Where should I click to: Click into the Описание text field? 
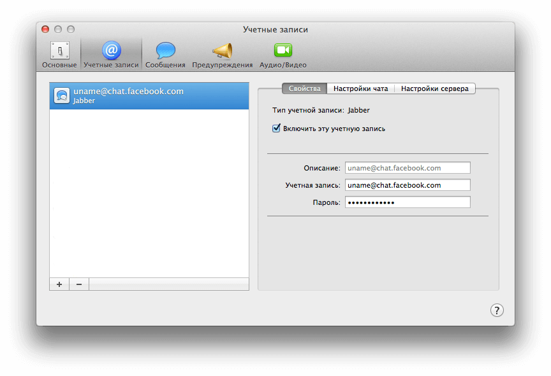[408, 168]
